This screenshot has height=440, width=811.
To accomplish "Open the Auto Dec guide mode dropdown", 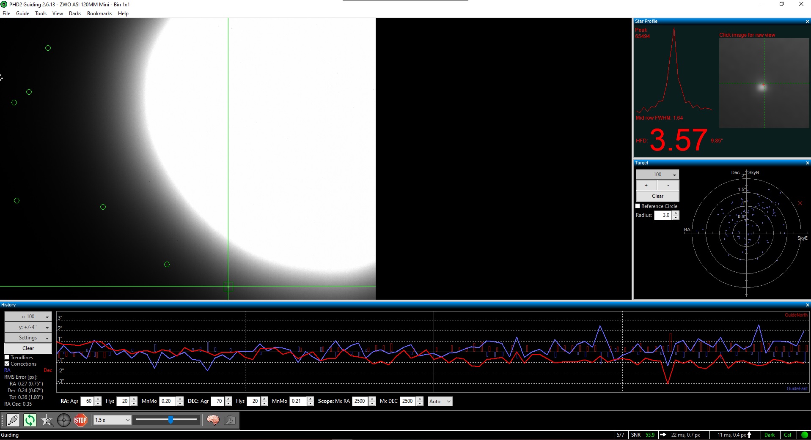I will coord(440,402).
